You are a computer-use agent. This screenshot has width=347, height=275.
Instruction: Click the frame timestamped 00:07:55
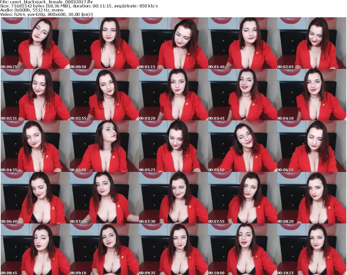coord(243,198)
